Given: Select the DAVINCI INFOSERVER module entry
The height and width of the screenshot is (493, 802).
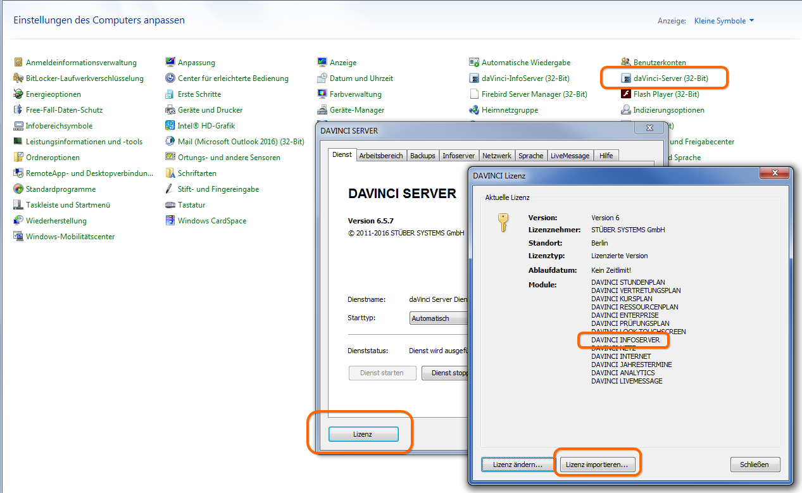Looking at the screenshot, I should [624, 340].
